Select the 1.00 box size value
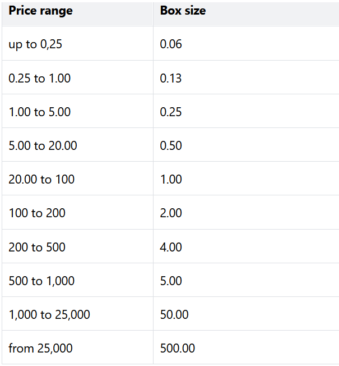The image size is (339, 366). click(x=171, y=179)
